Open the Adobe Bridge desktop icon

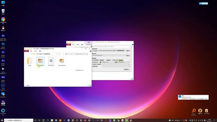pyautogui.click(x=3, y=70)
